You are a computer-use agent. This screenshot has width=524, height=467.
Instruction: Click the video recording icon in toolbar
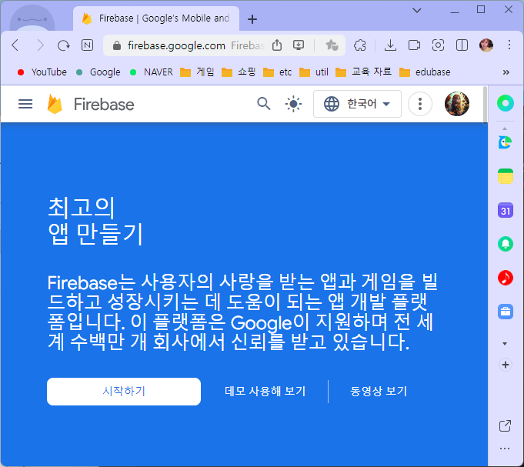(x=414, y=45)
